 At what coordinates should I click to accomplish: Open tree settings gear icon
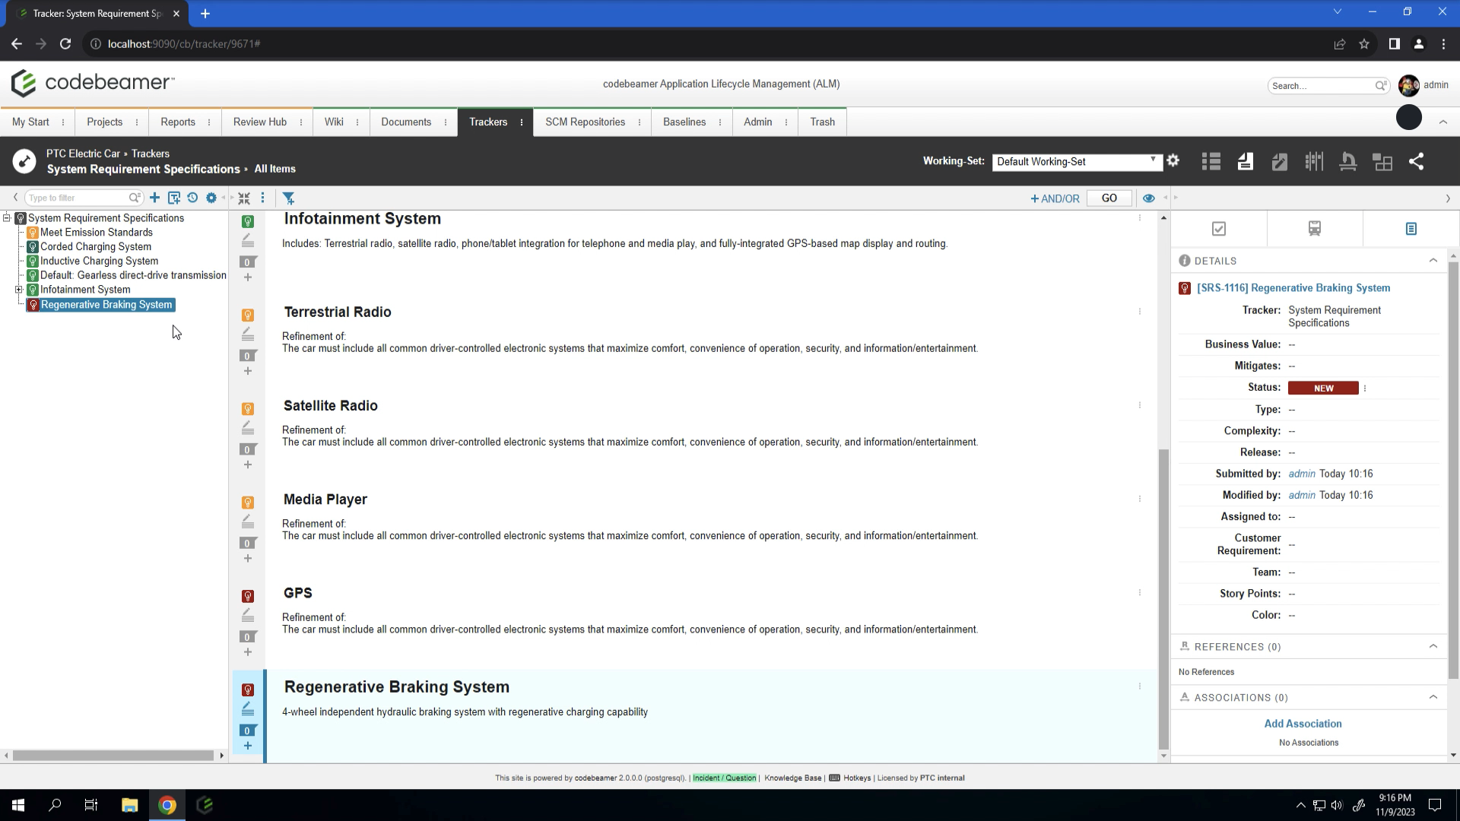tap(211, 198)
